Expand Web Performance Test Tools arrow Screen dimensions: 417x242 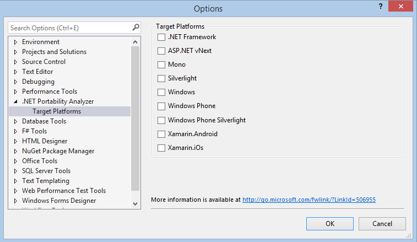click(x=15, y=191)
